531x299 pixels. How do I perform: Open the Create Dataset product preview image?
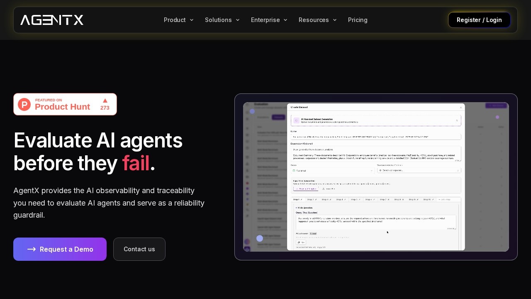(x=376, y=177)
